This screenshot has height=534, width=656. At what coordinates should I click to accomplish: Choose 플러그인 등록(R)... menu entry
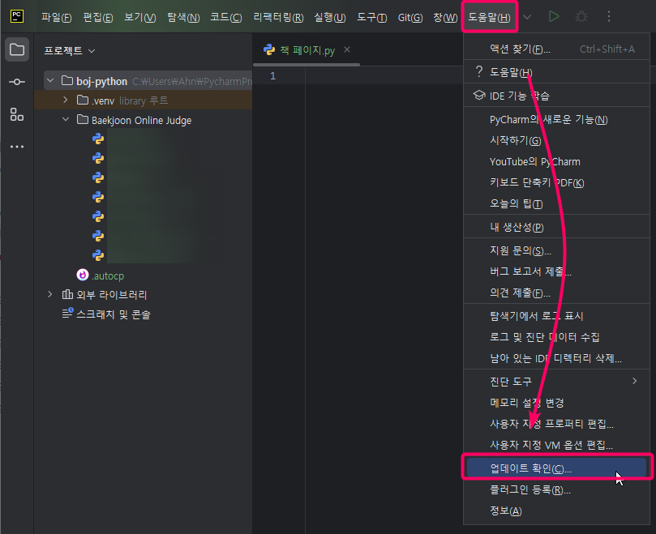click(x=556, y=489)
